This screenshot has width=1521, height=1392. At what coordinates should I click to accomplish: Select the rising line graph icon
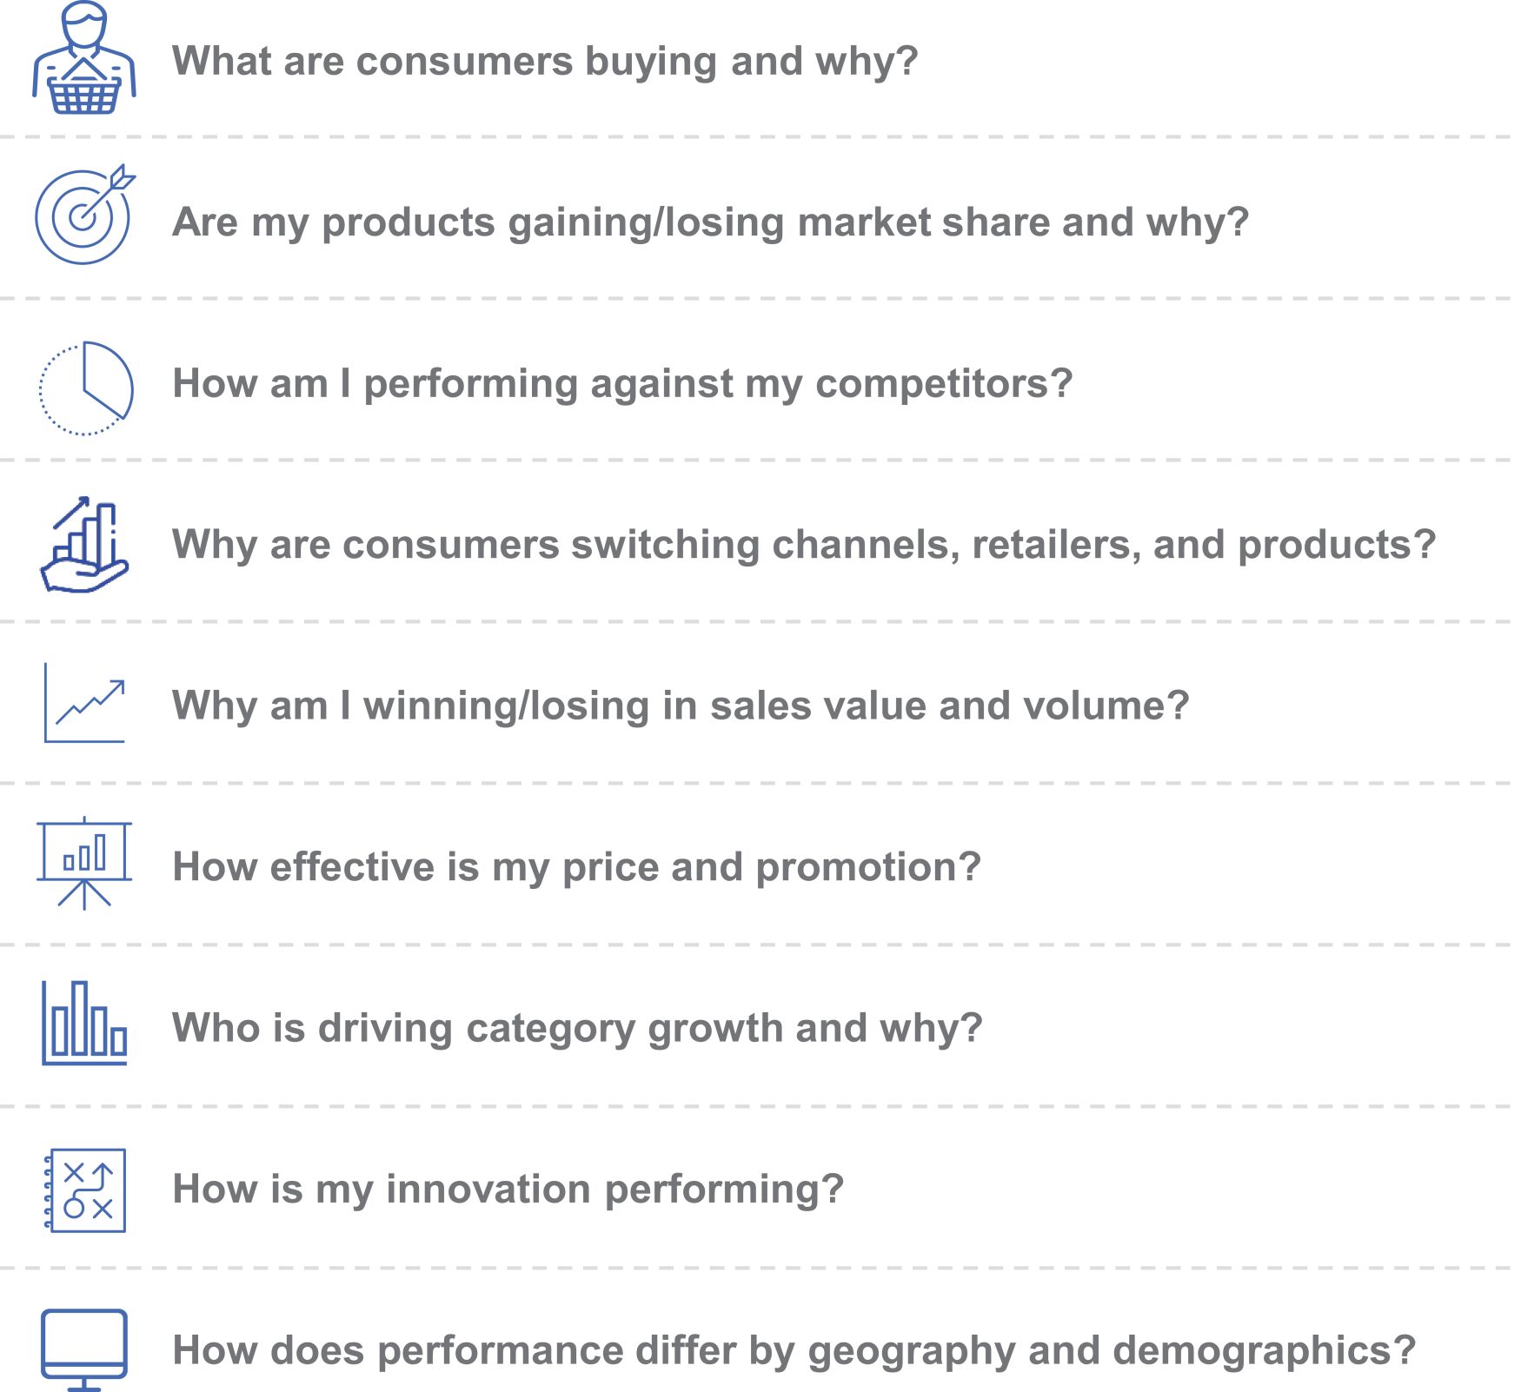[x=84, y=702]
